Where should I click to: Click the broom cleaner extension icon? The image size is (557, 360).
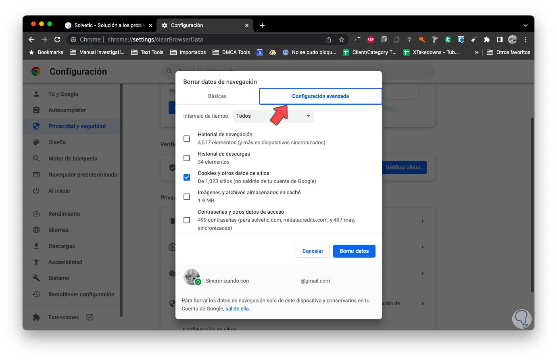[474, 40]
